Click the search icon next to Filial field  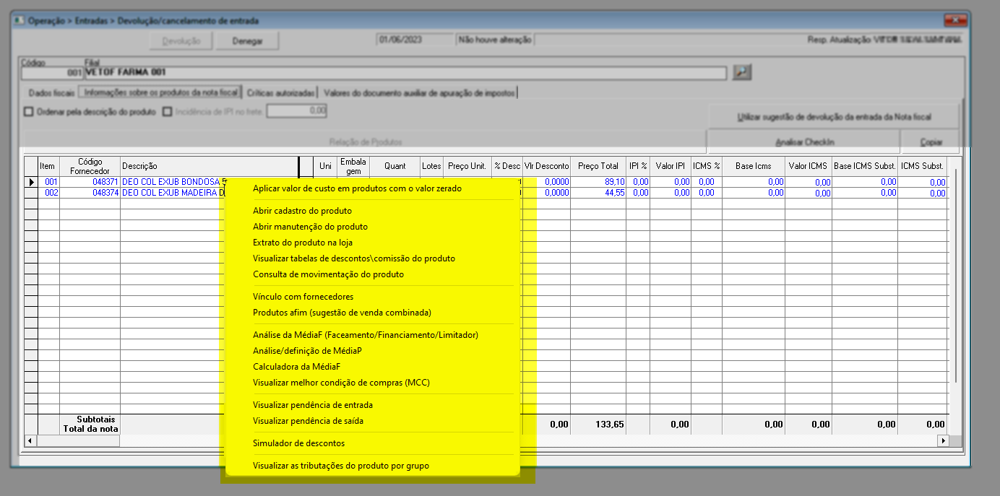[742, 72]
